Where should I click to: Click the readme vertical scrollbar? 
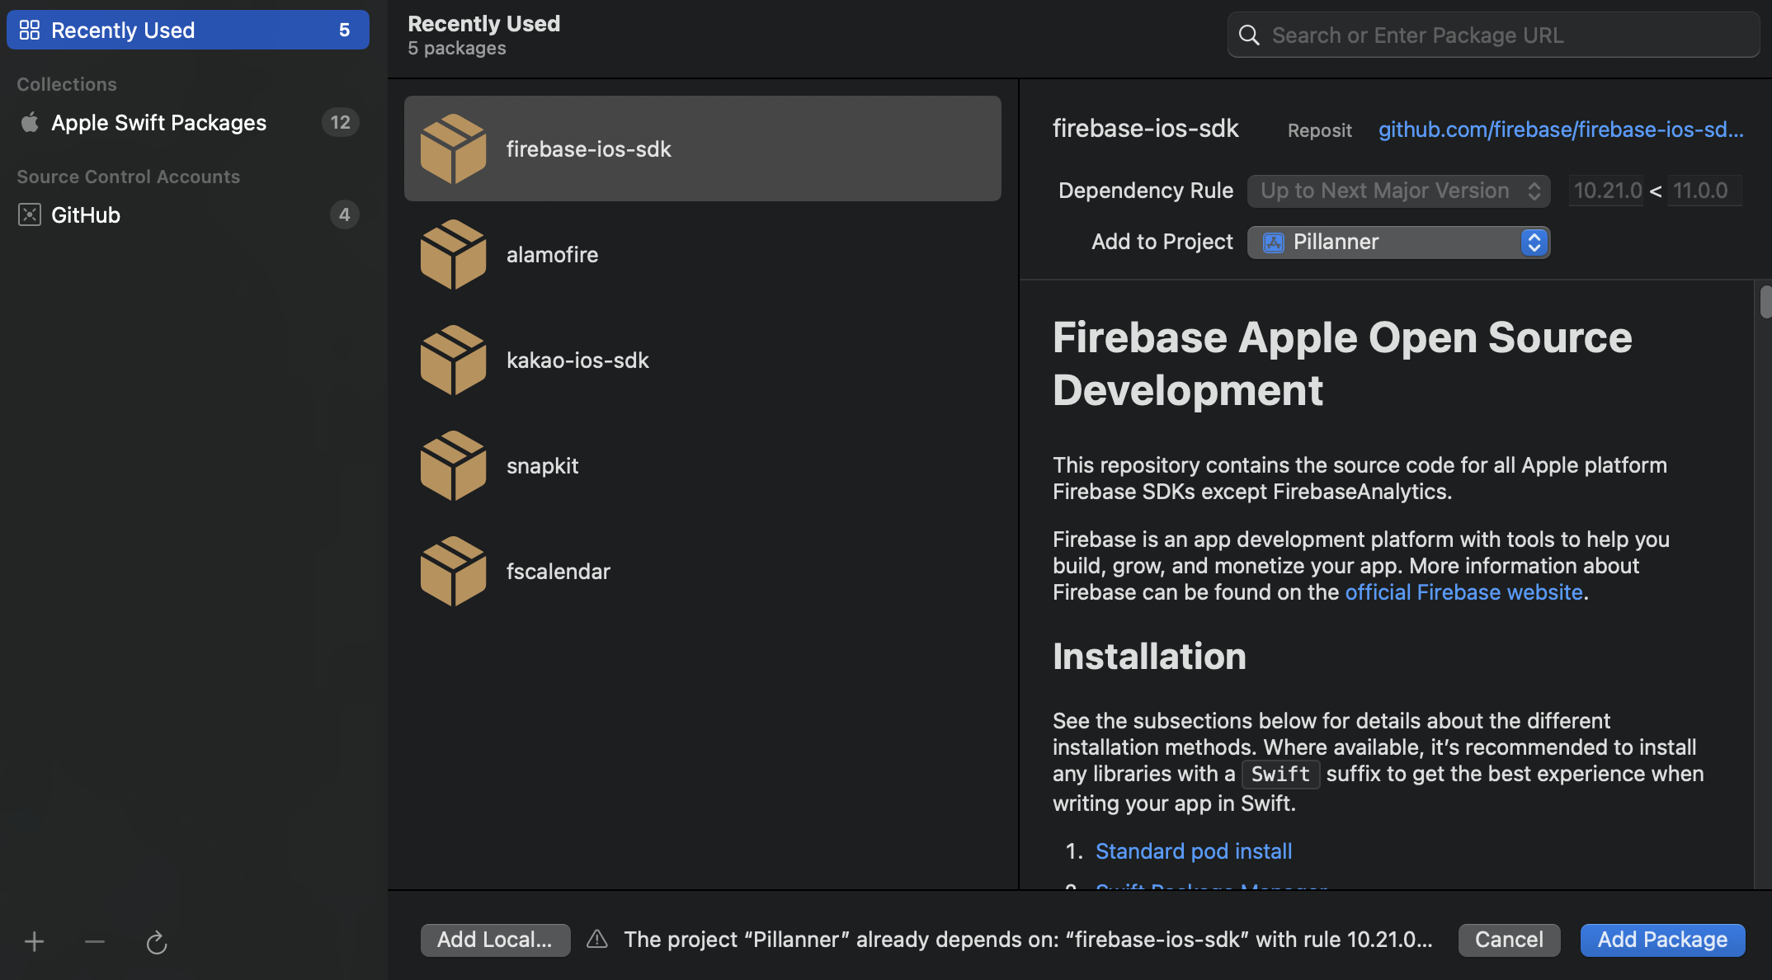point(1765,302)
